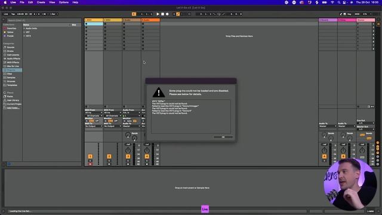Click Add Folder in browser
Screen dimensions: 382x215
click(13, 108)
